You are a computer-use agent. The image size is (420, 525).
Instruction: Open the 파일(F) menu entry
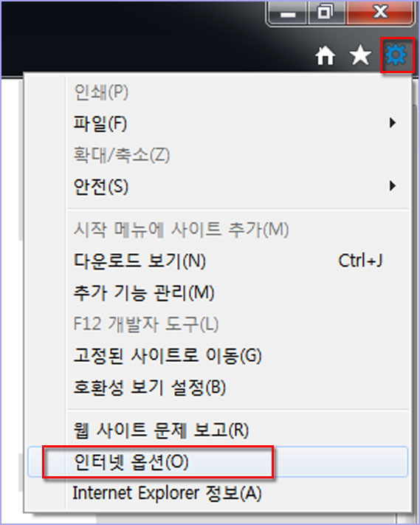click(x=218, y=123)
